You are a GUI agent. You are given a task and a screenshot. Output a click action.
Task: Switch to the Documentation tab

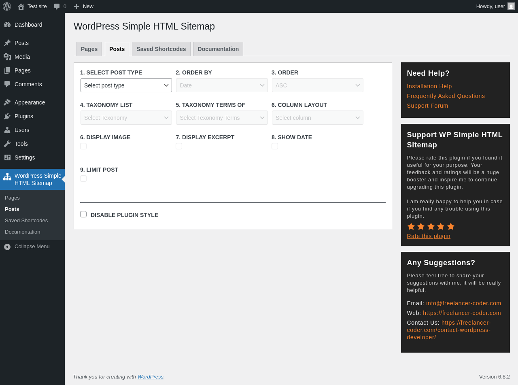[x=218, y=49]
